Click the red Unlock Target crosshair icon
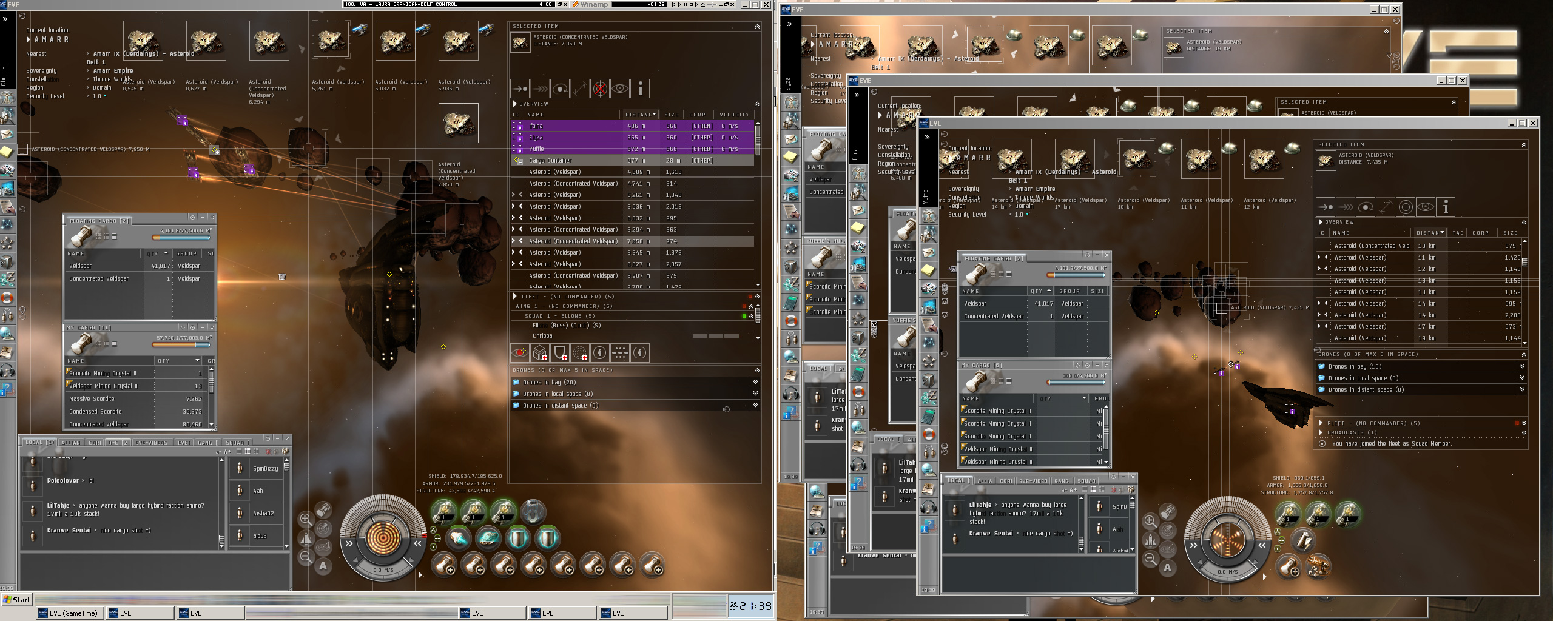1553x621 pixels. click(x=600, y=89)
